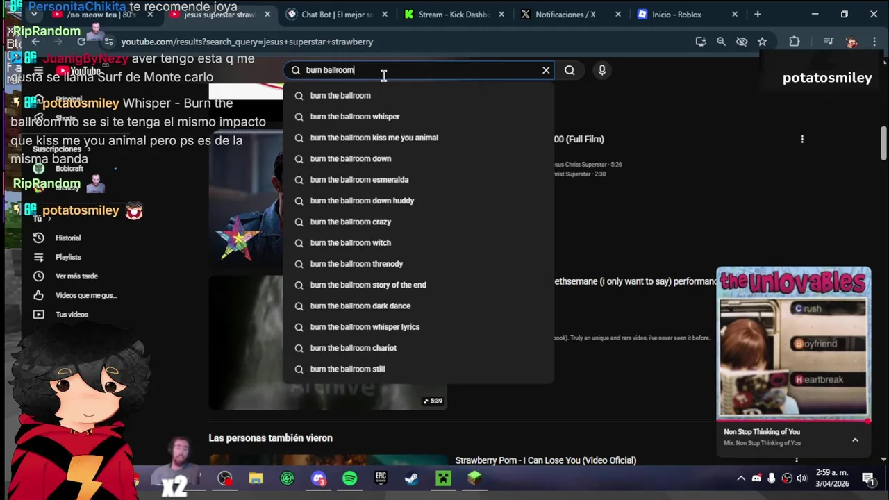The height and width of the screenshot is (500, 889).
Task: Open Epic Games Launcher from taskbar
Action: tap(381, 478)
